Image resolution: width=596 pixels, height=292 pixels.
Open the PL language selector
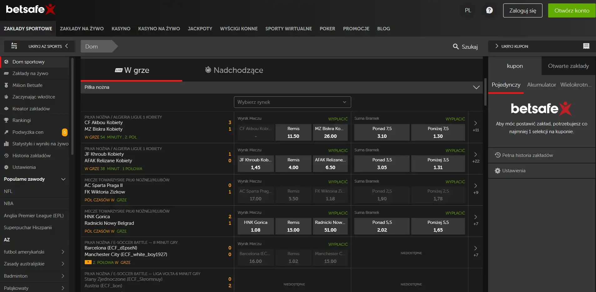468,10
